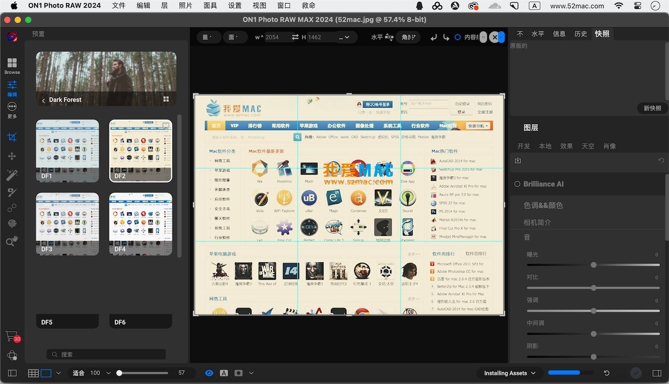669x384 pixels.
Task: Expand the view mode chevron beside grid icons
Action: click(x=59, y=373)
